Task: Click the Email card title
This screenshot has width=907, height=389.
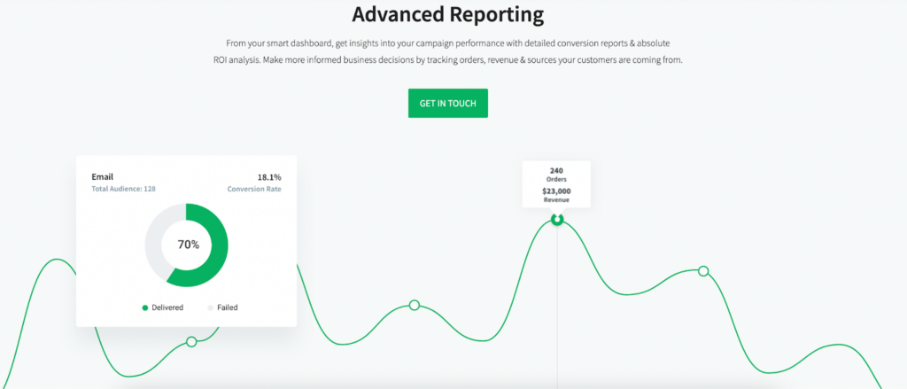Action: 103,177
